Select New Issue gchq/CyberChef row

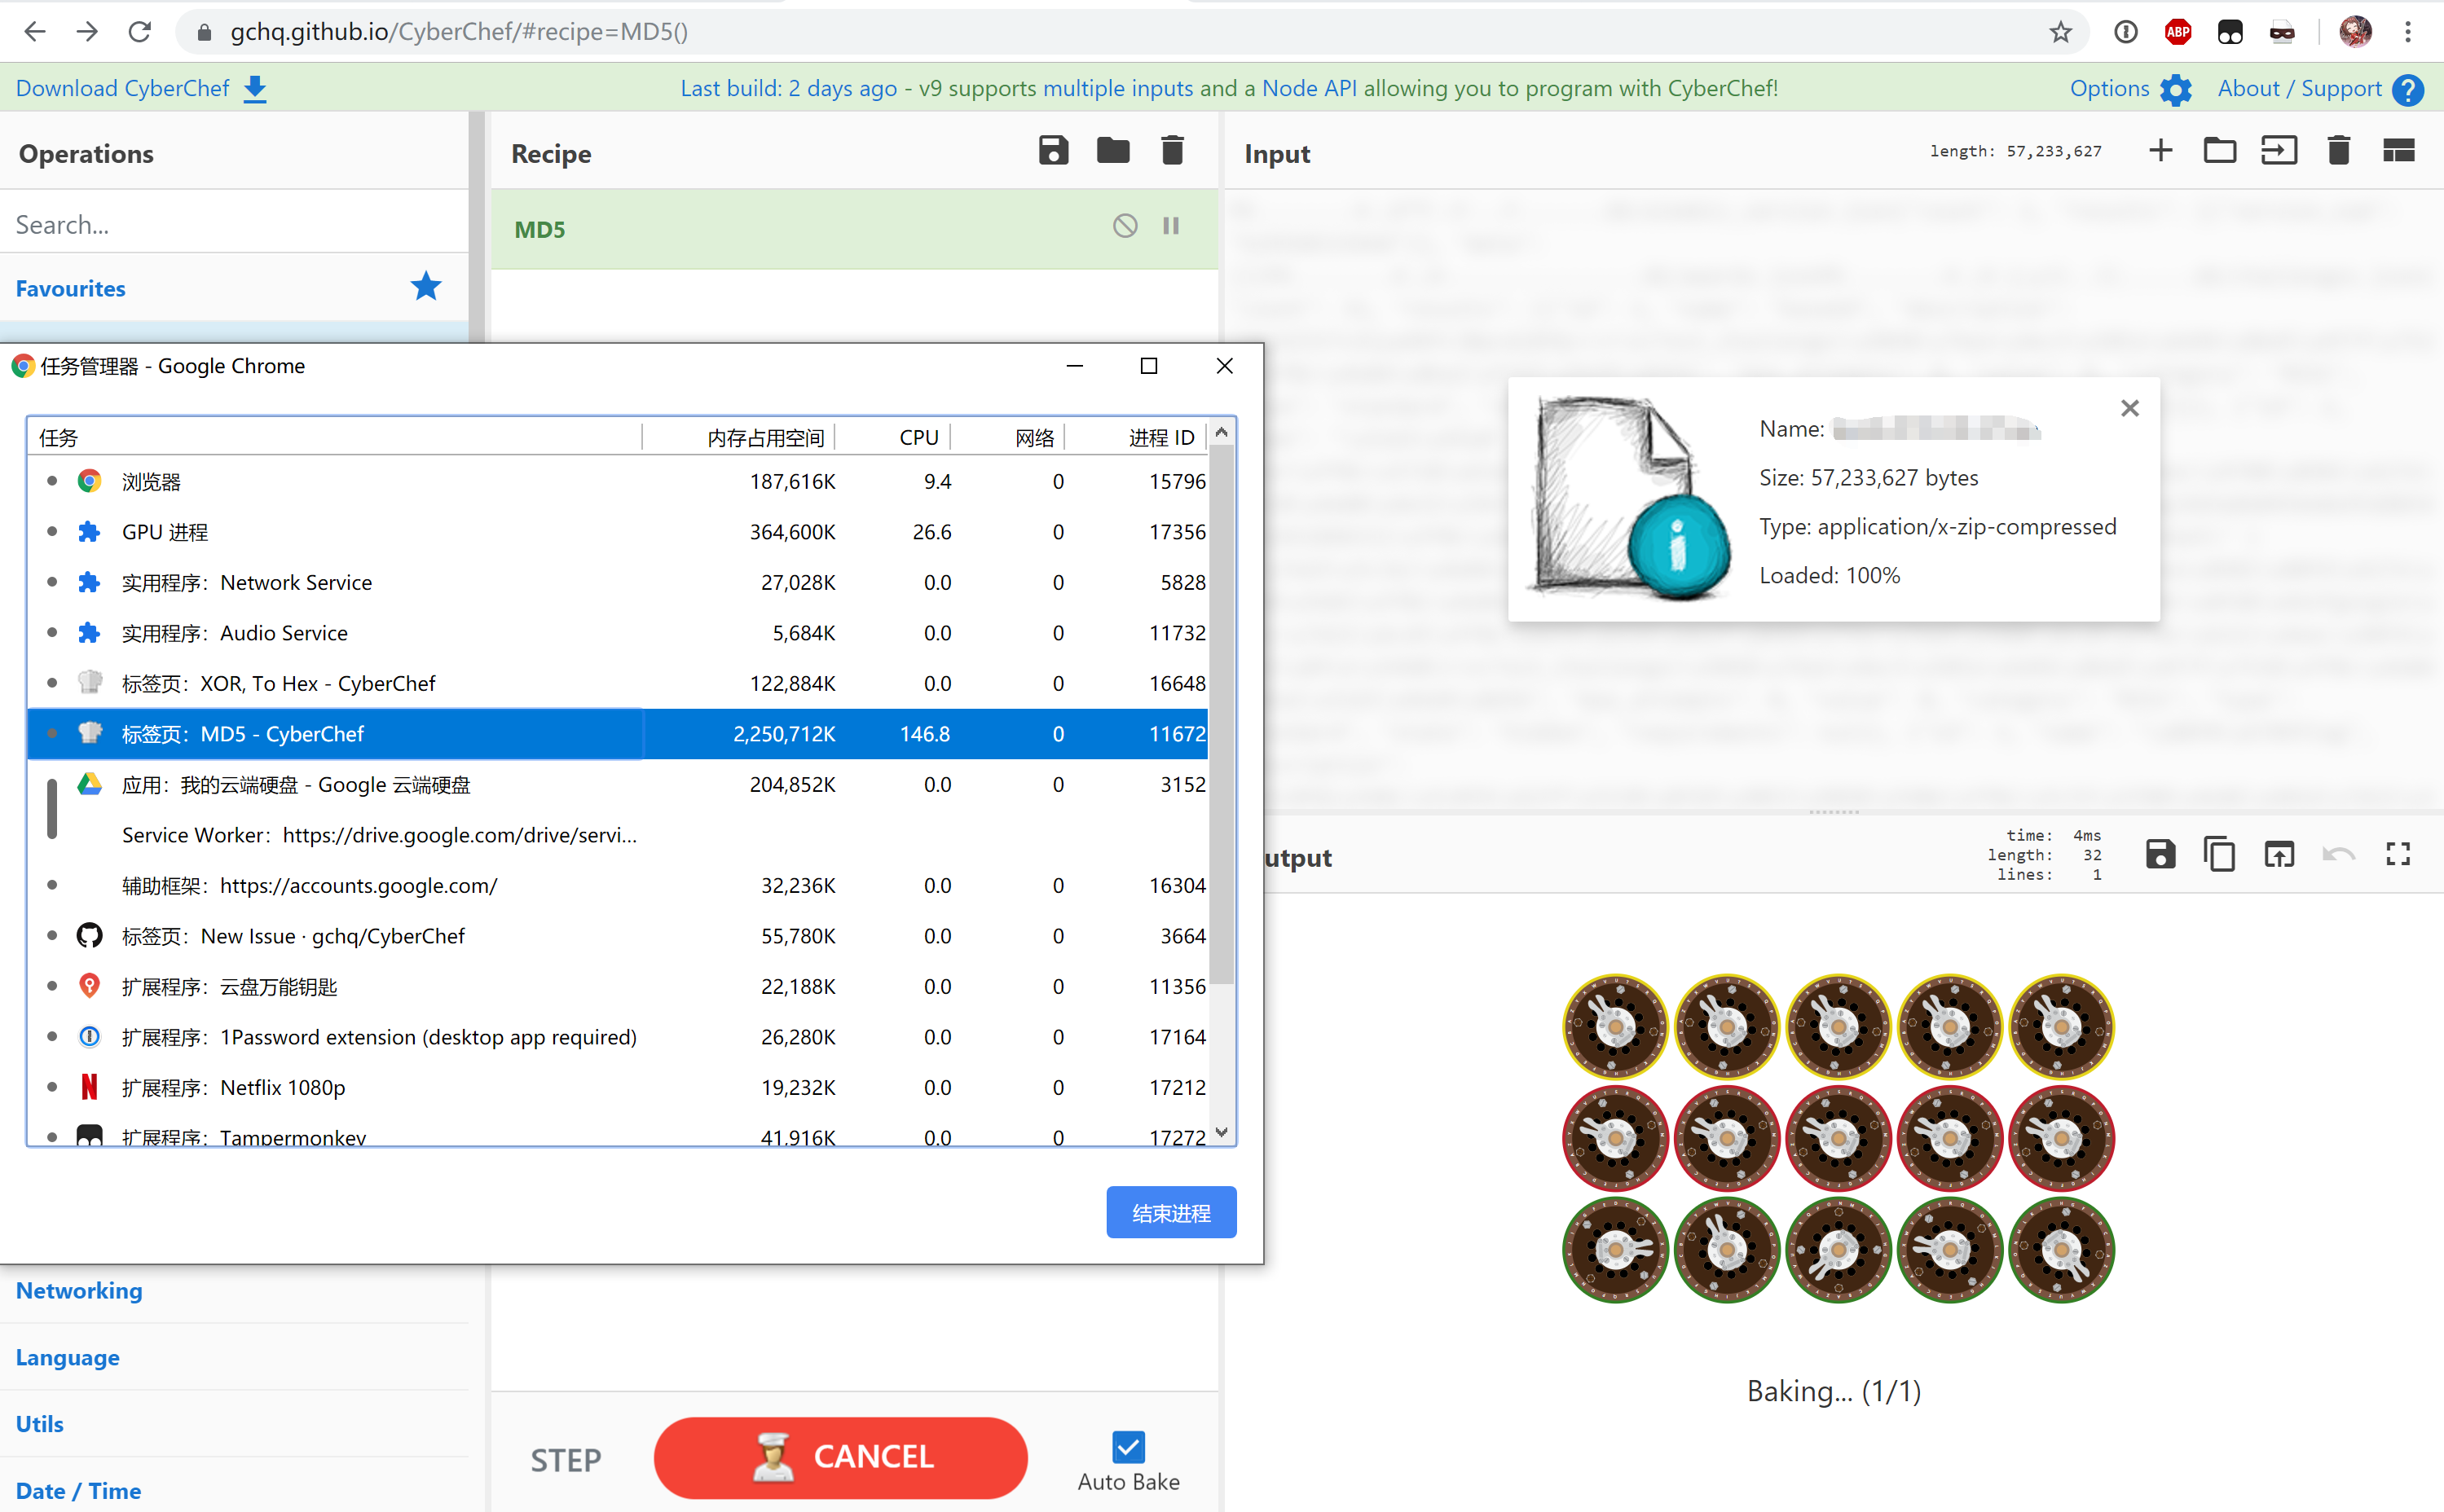point(619,936)
